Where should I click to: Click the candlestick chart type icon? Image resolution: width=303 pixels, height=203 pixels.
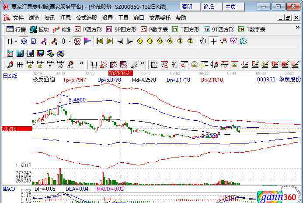click(x=63, y=41)
